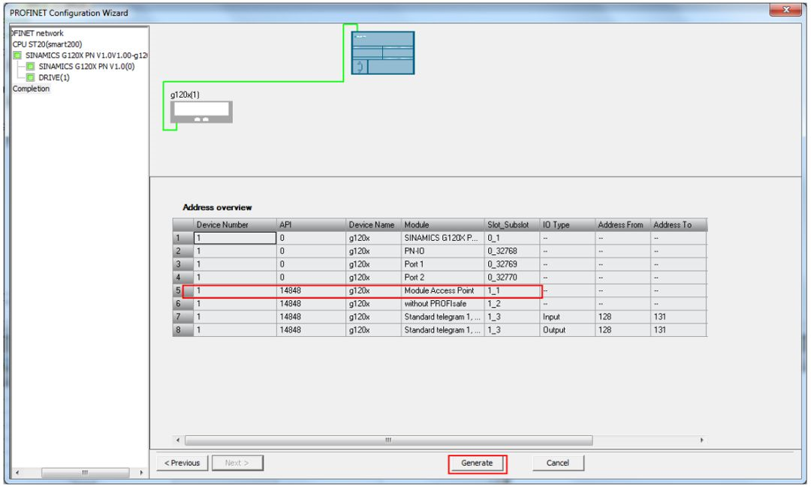Click the '0_32769' slot cell
This screenshot has height=487, width=811.
tap(512, 265)
